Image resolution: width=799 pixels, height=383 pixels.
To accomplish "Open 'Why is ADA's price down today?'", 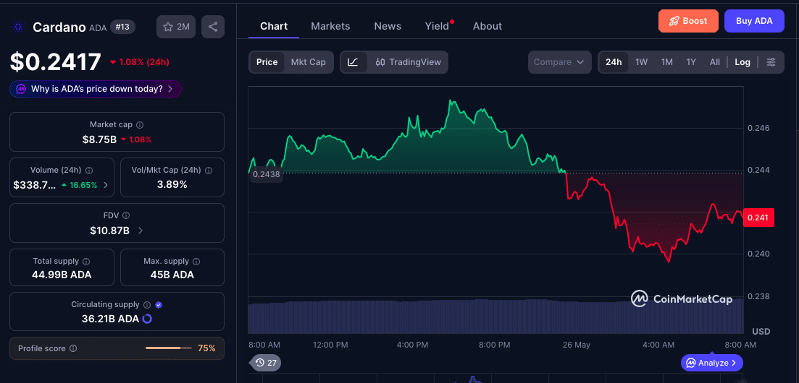I will (x=96, y=89).
